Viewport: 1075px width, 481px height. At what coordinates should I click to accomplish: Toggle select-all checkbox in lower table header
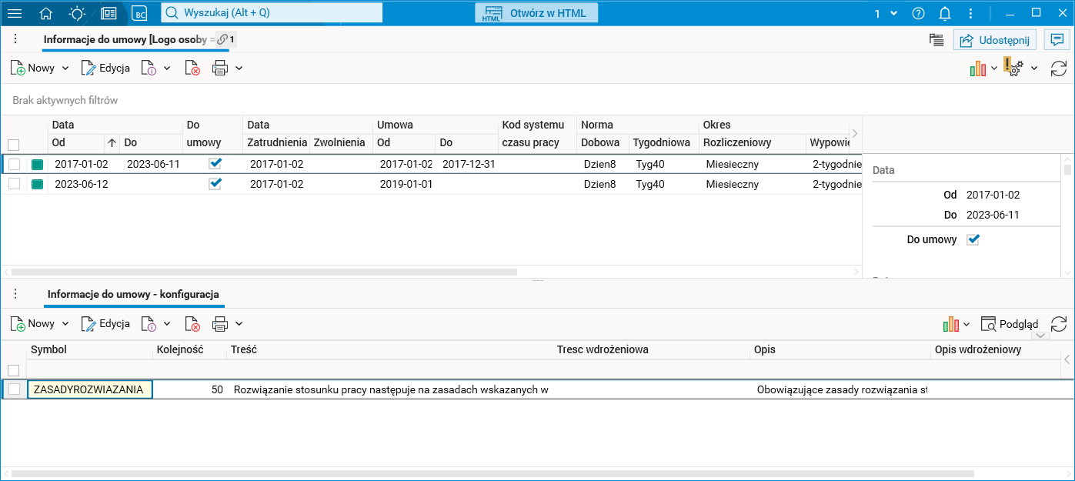(14, 370)
